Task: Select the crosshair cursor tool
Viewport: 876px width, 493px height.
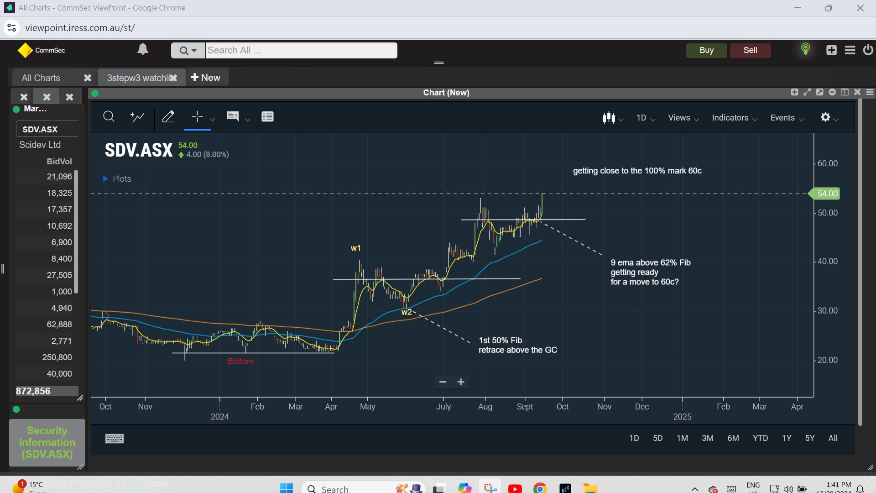Action: coord(197,117)
